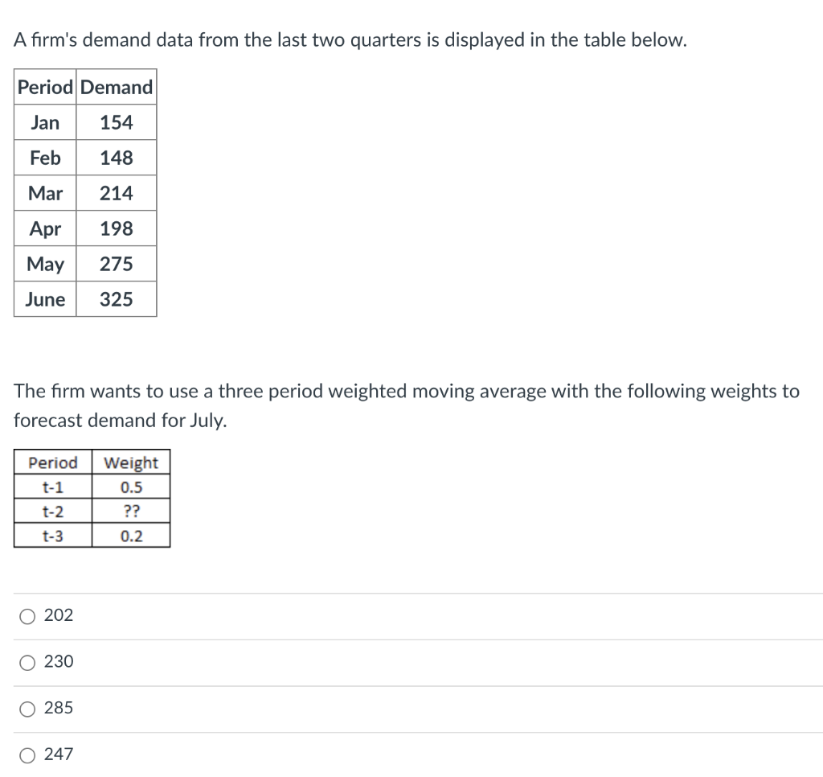The image size is (823, 777).
Task: Click the Weight column header
Action: 132,462
